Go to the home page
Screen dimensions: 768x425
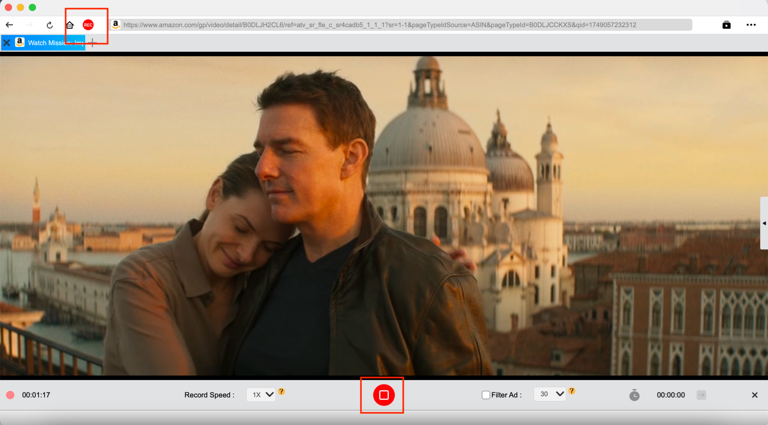point(70,25)
